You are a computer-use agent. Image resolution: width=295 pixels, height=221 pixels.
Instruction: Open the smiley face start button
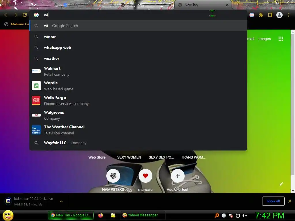(8, 215)
